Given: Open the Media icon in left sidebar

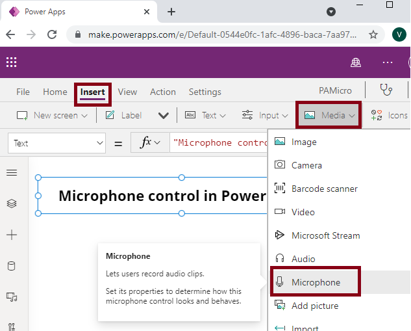Looking at the screenshot, I should (x=12, y=297).
